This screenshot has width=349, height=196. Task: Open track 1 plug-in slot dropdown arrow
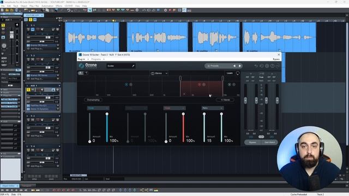click(x=58, y=45)
